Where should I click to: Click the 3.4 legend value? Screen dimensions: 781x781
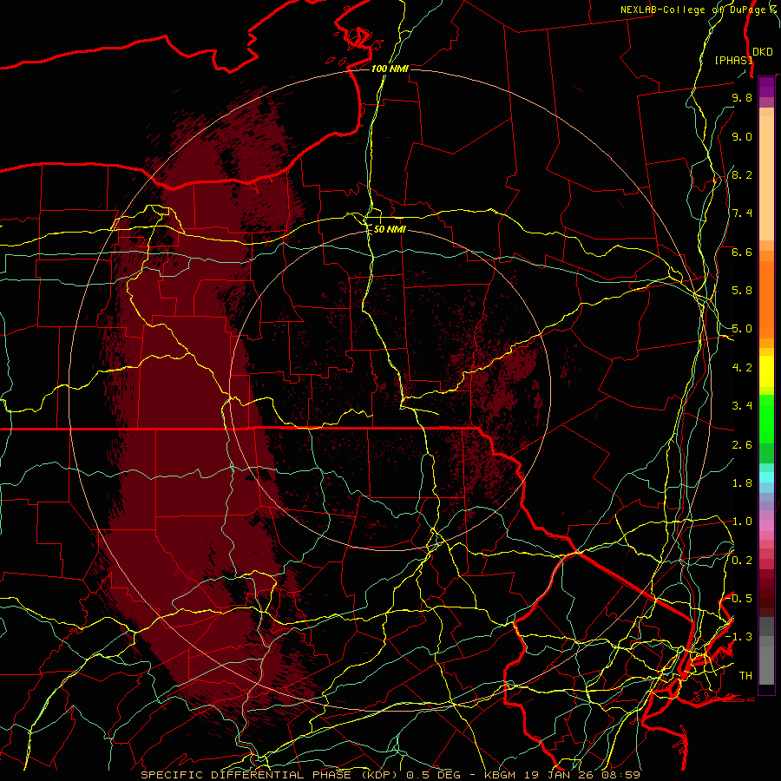[742, 406]
